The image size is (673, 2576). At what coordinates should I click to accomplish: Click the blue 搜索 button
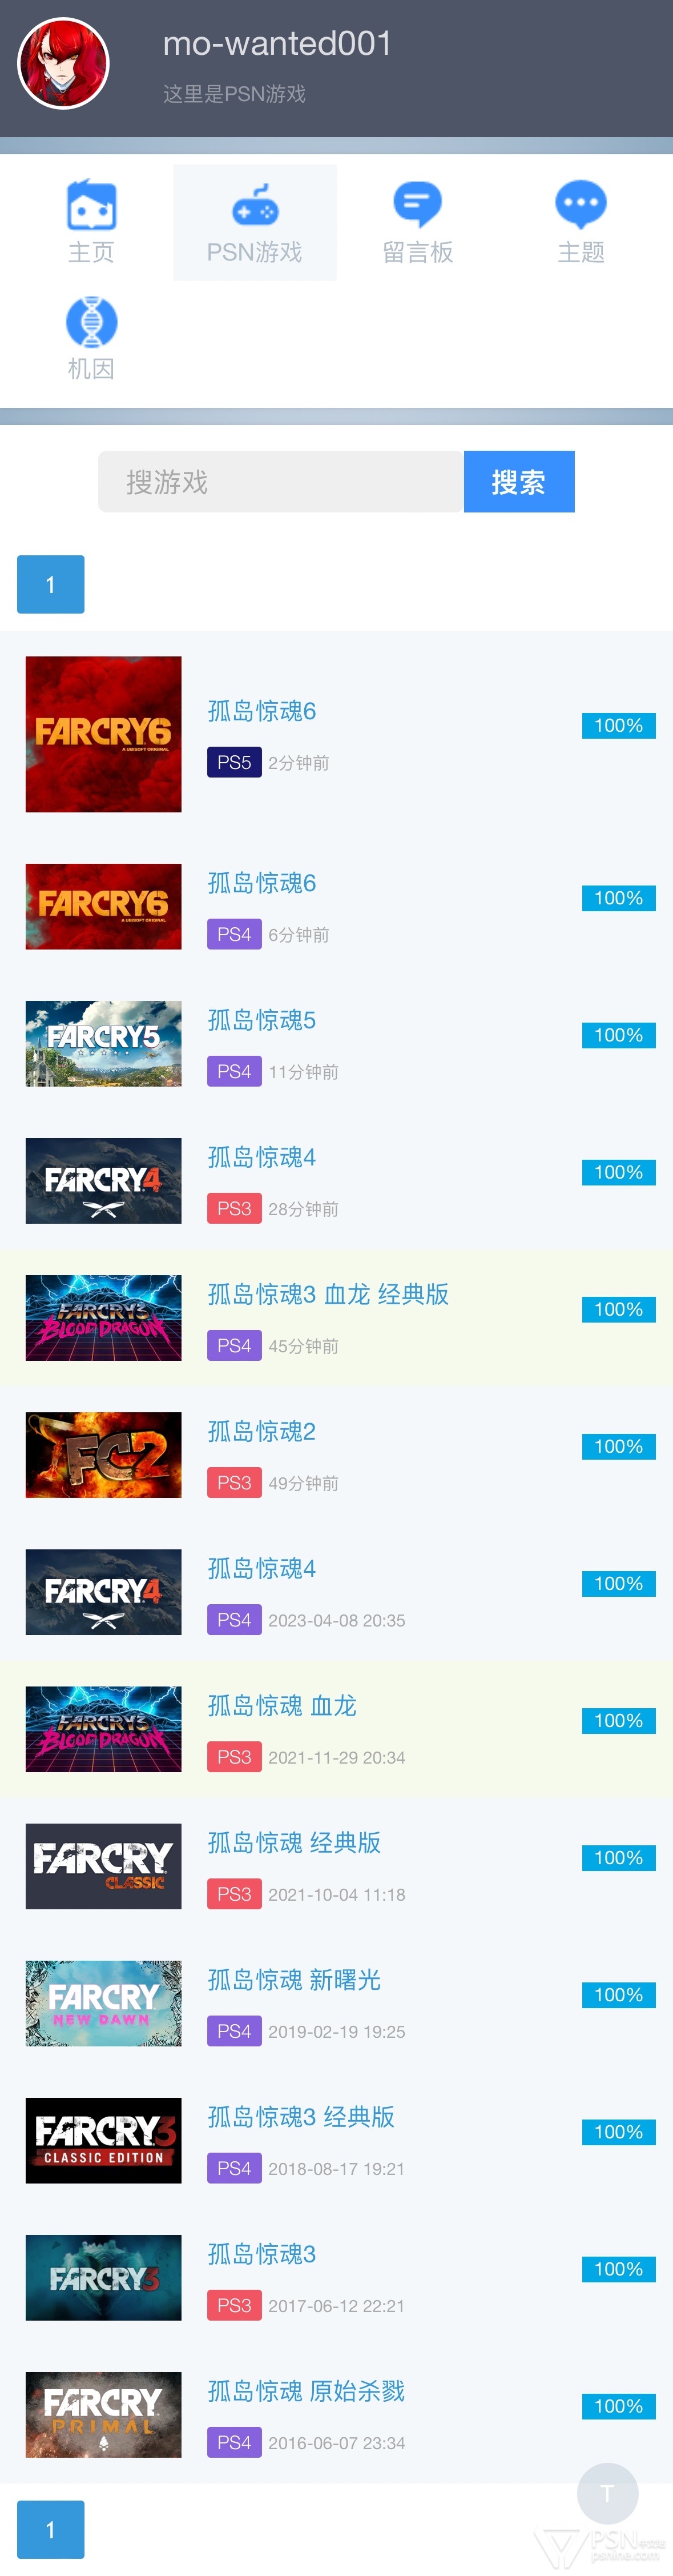point(519,482)
